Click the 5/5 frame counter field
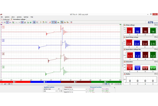 pyautogui.click(x=112, y=84)
